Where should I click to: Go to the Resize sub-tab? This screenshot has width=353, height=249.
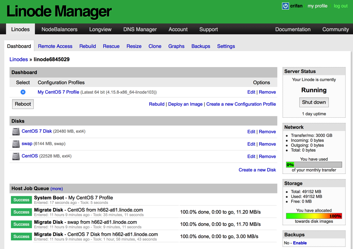tap(134, 46)
